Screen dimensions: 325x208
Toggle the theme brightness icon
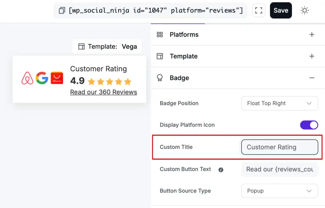pos(305,10)
